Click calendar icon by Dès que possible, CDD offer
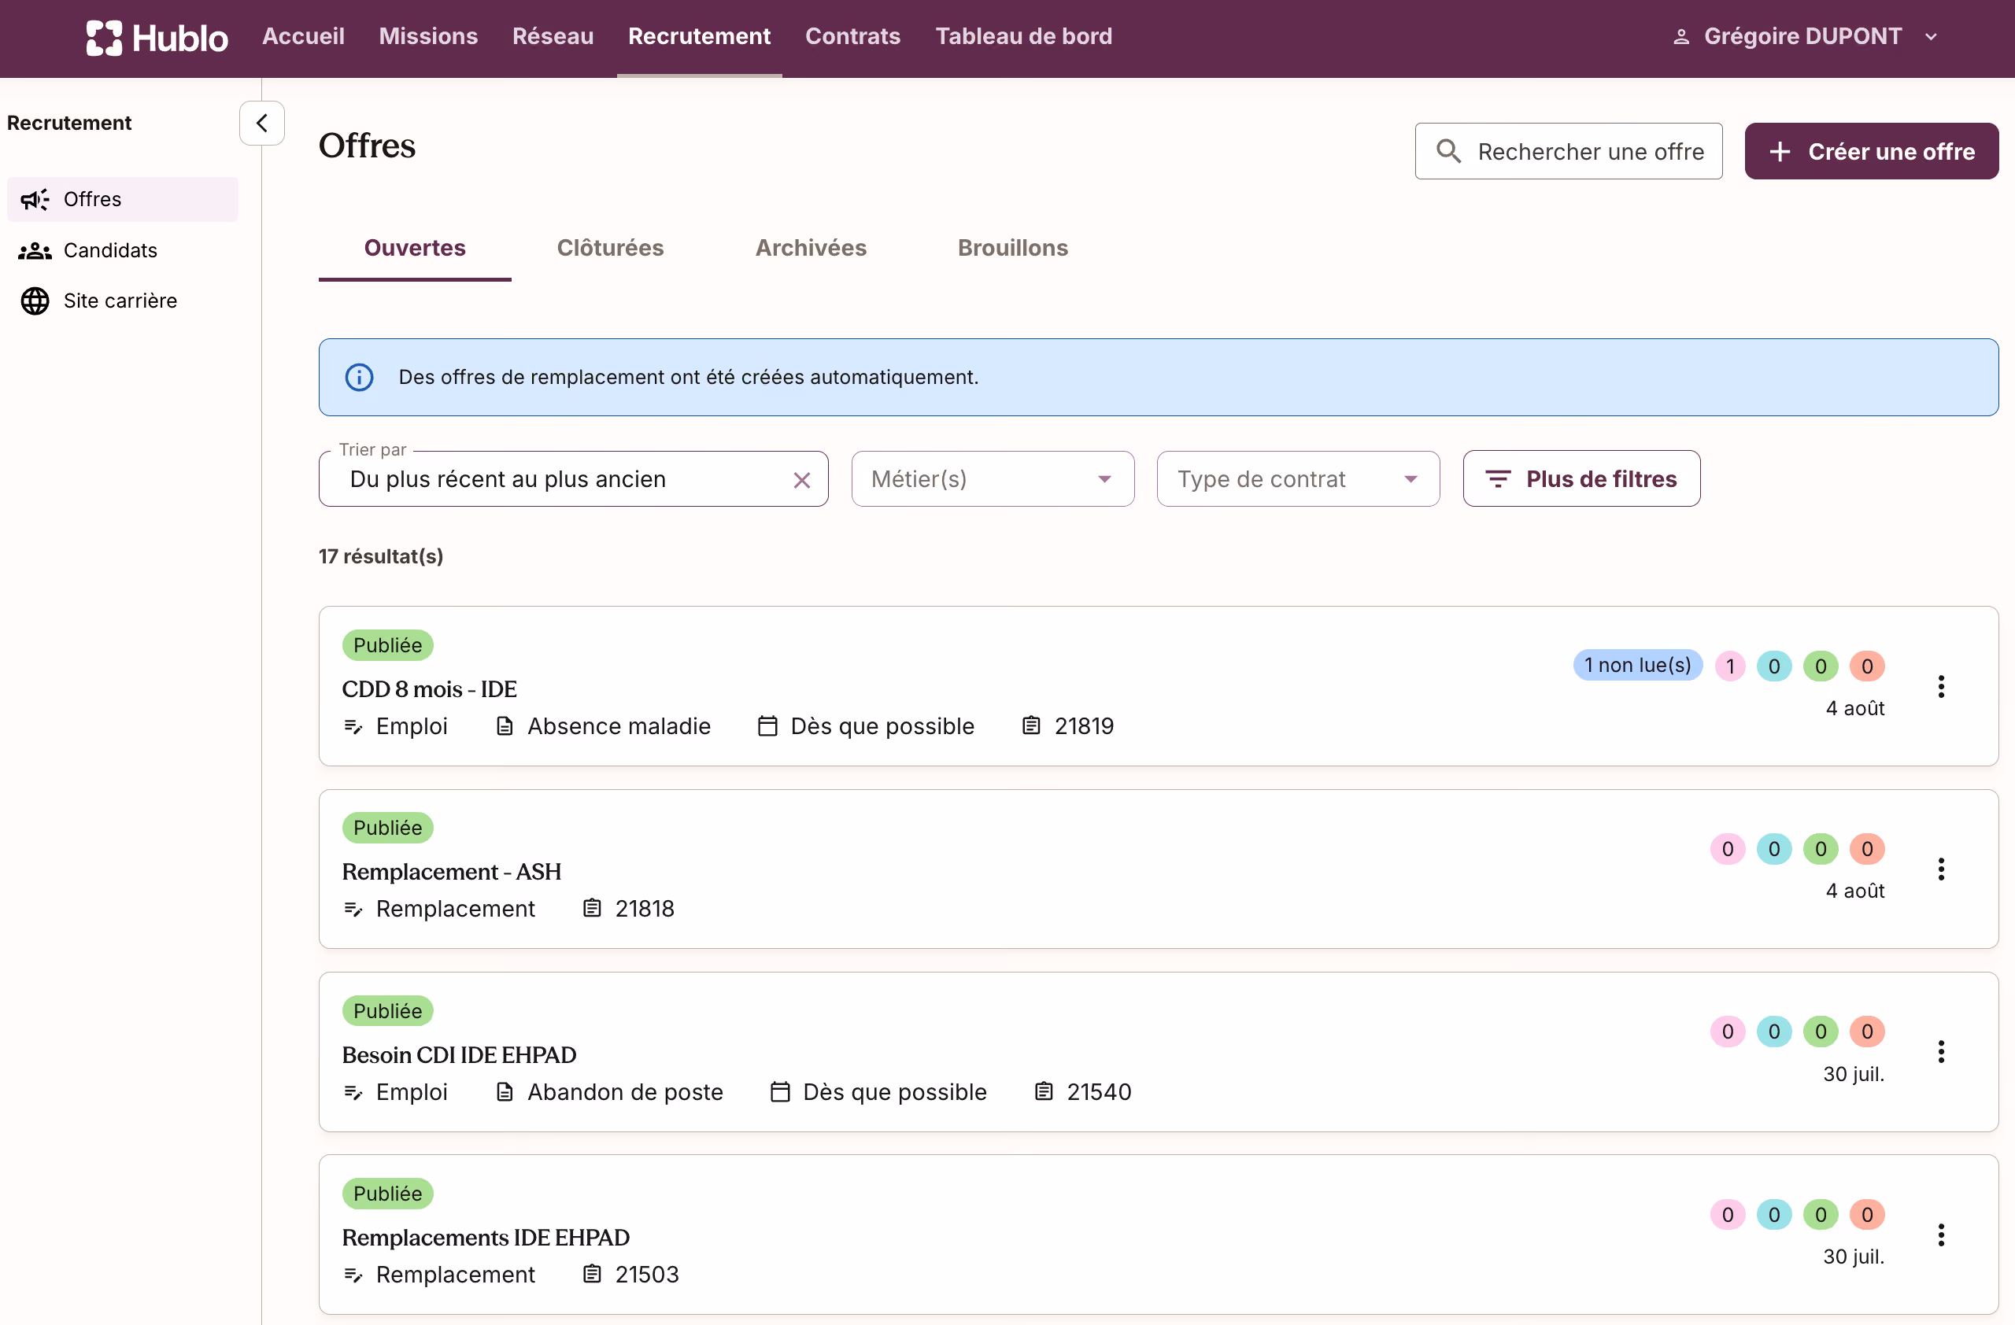 click(x=767, y=726)
